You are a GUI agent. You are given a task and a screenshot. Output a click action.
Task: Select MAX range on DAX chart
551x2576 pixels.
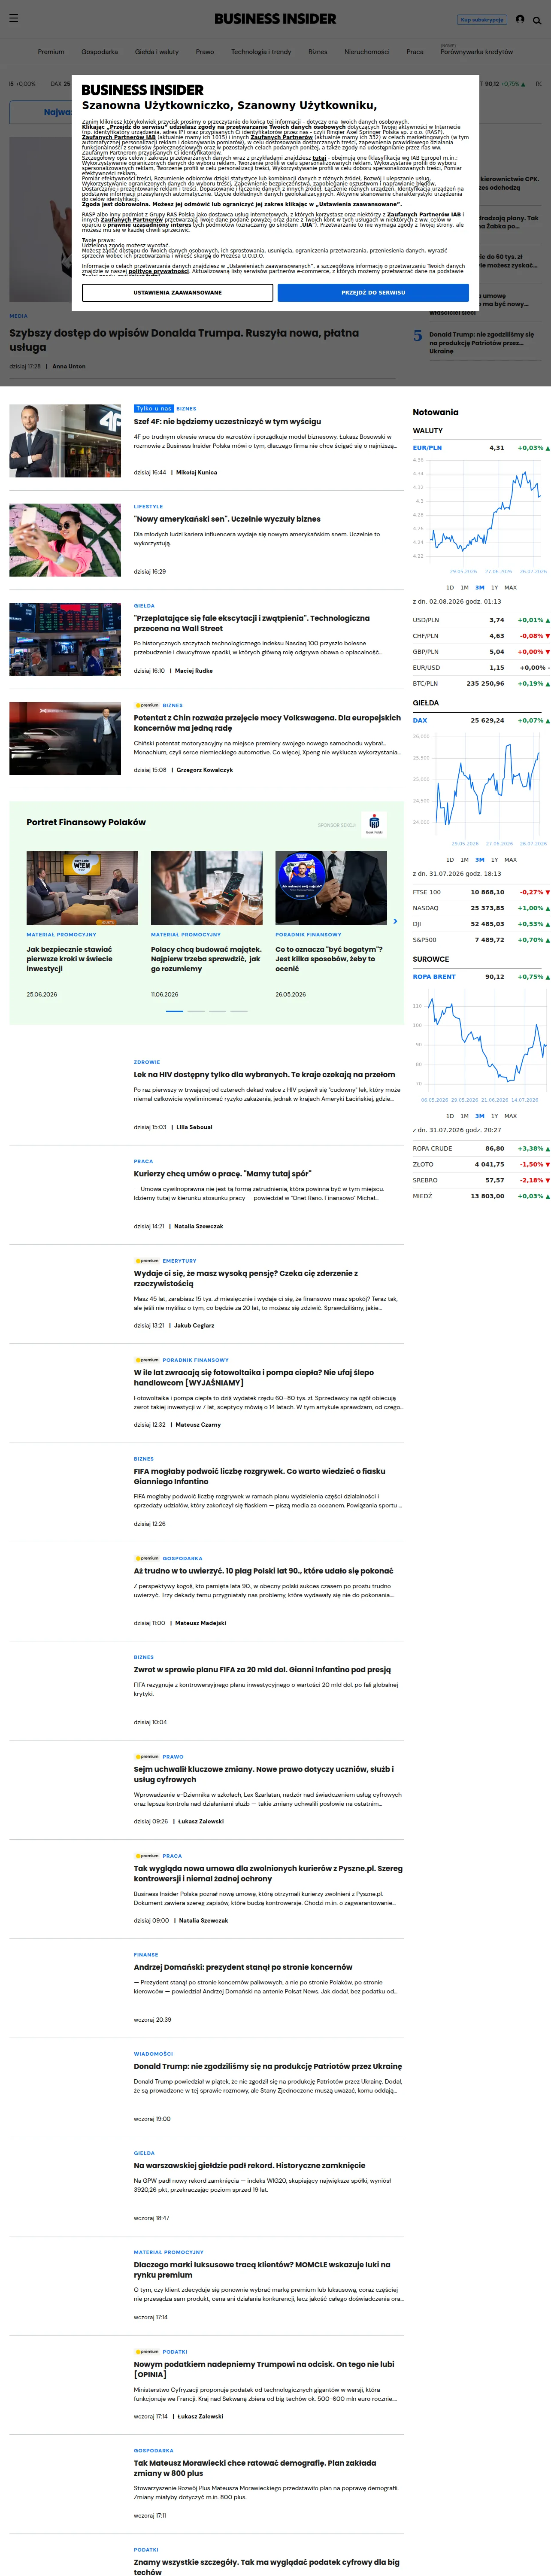[x=511, y=859]
